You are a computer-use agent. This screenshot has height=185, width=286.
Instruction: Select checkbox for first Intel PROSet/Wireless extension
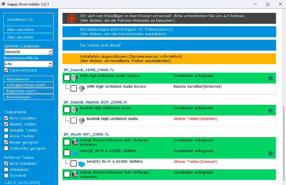[67, 142]
